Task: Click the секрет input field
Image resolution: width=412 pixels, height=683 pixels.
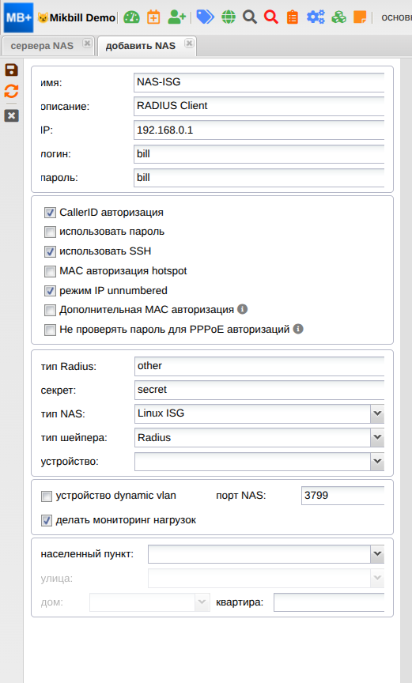Action: pyautogui.click(x=259, y=390)
